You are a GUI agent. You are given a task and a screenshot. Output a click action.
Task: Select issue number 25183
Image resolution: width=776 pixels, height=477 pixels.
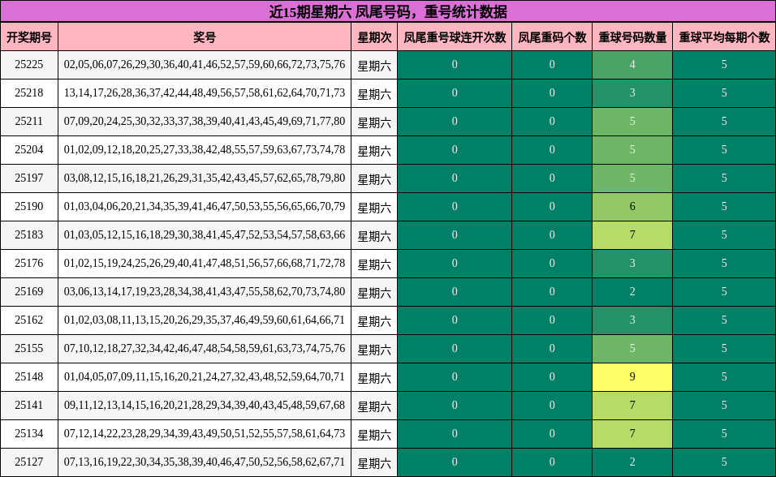point(28,234)
